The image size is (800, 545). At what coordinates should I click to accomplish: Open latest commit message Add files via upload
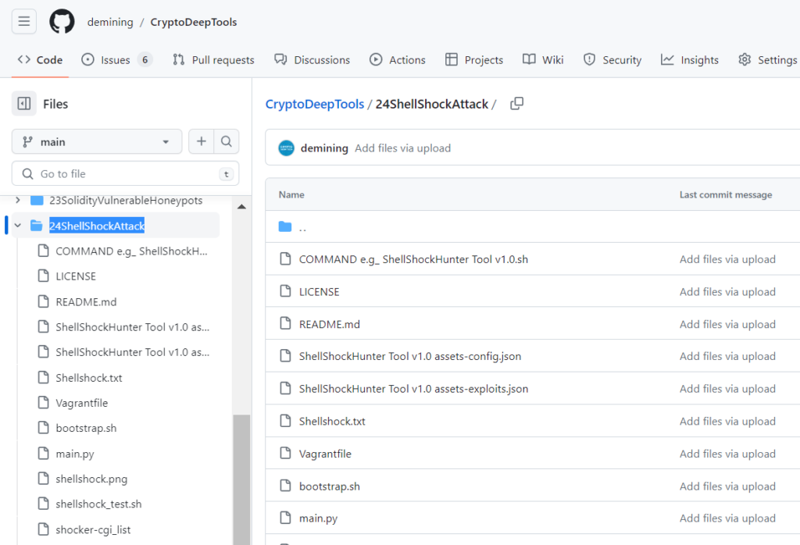(x=403, y=148)
